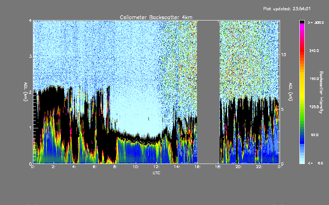Click the '120.0' colorbar value
The width and height of the screenshot is (329, 205).
[x=314, y=107]
